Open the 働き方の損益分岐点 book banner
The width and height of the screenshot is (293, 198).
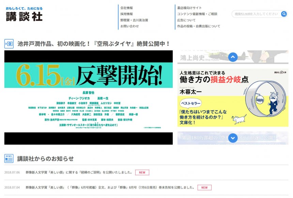(x=232, y=97)
